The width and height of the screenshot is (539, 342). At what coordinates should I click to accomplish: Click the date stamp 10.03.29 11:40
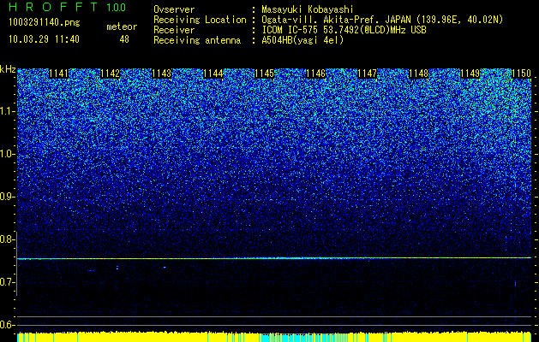click(x=44, y=39)
